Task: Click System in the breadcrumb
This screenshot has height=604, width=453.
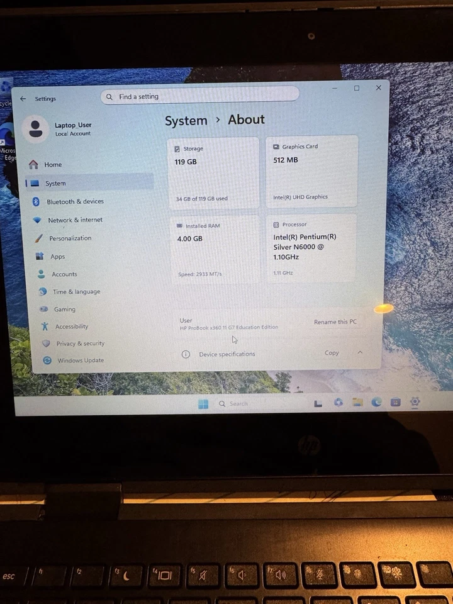Action: pos(186,121)
